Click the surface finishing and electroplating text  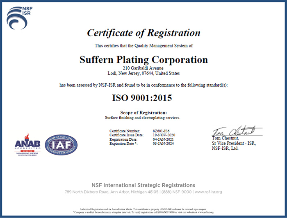coord(143,118)
